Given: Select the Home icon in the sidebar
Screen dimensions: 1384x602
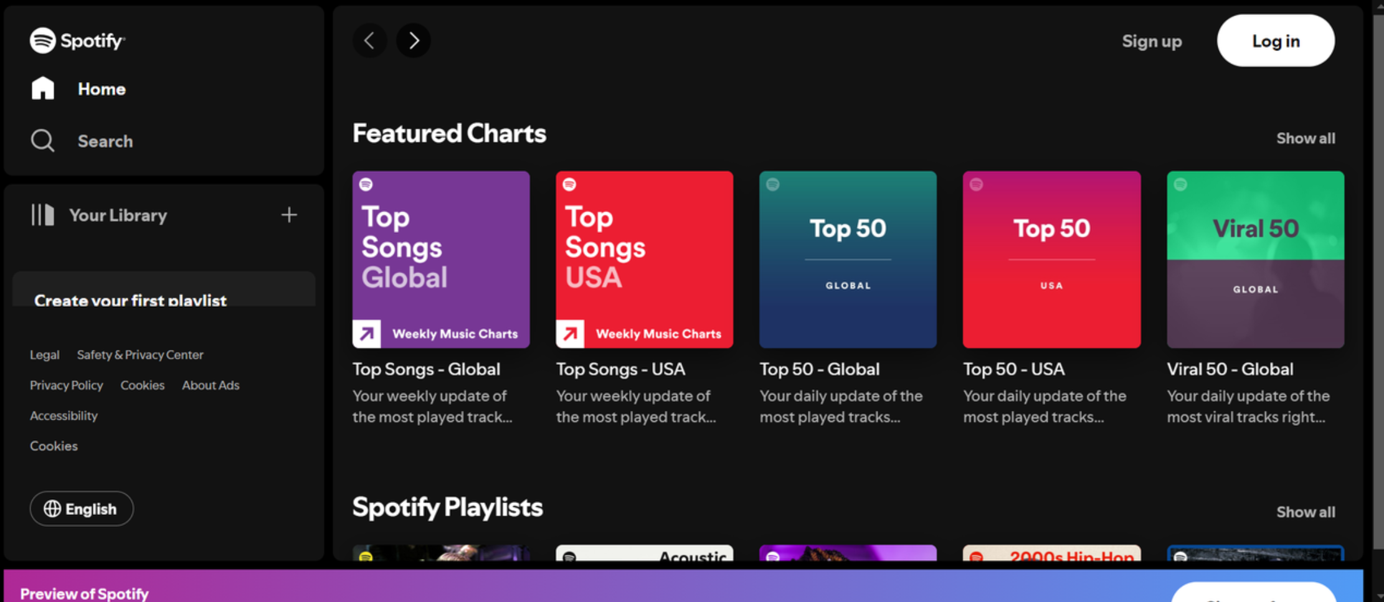Looking at the screenshot, I should pyautogui.click(x=42, y=88).
